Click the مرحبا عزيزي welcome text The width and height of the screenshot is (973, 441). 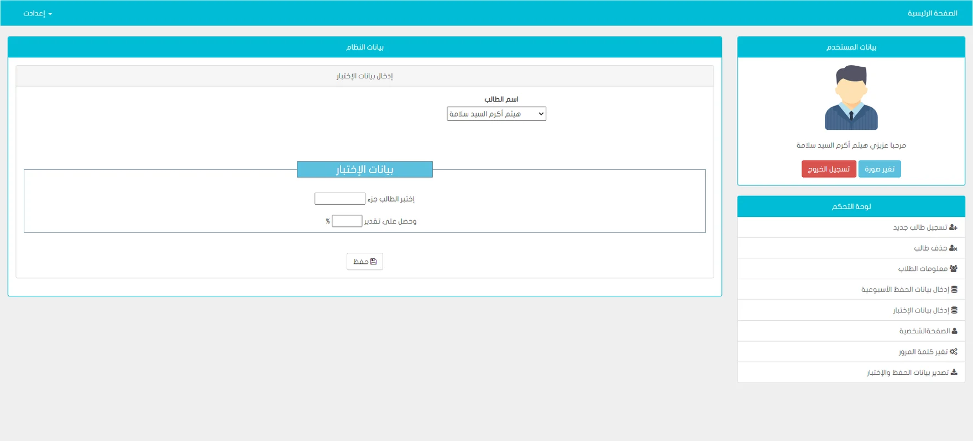click(851, 145)
